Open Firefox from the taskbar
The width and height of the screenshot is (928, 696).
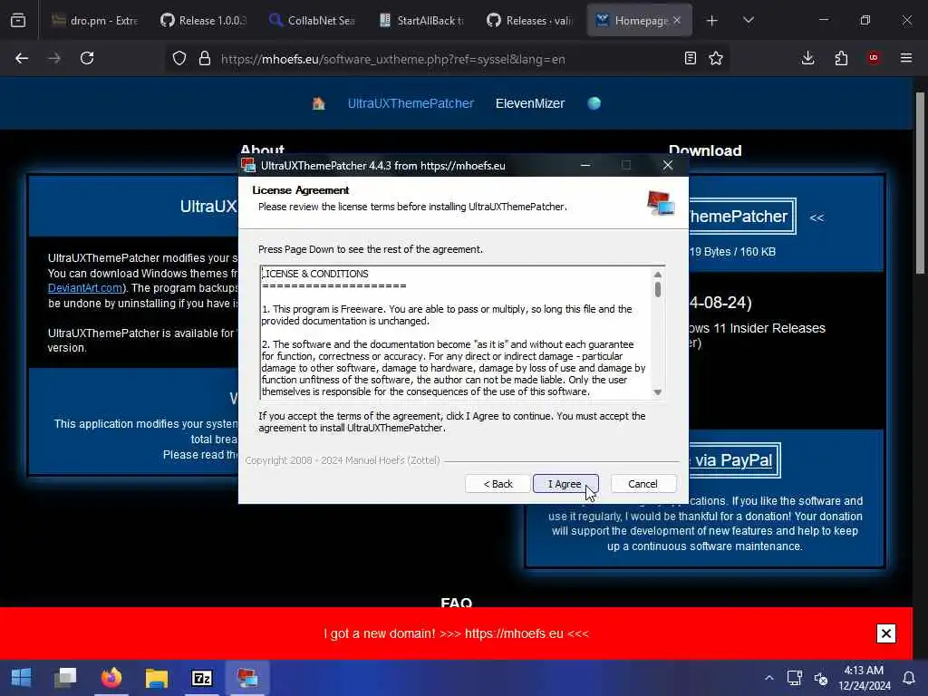111,678
